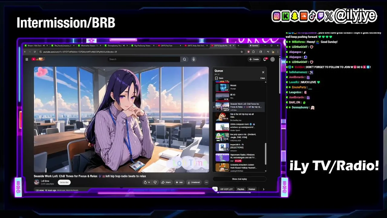
Task: Switch to BigzThaGrump Stream tab
Action: 143,46
